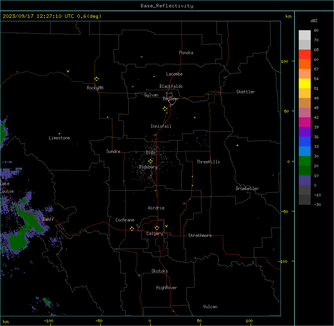Click the 54 dBZ yellow legend swatch

305,83
